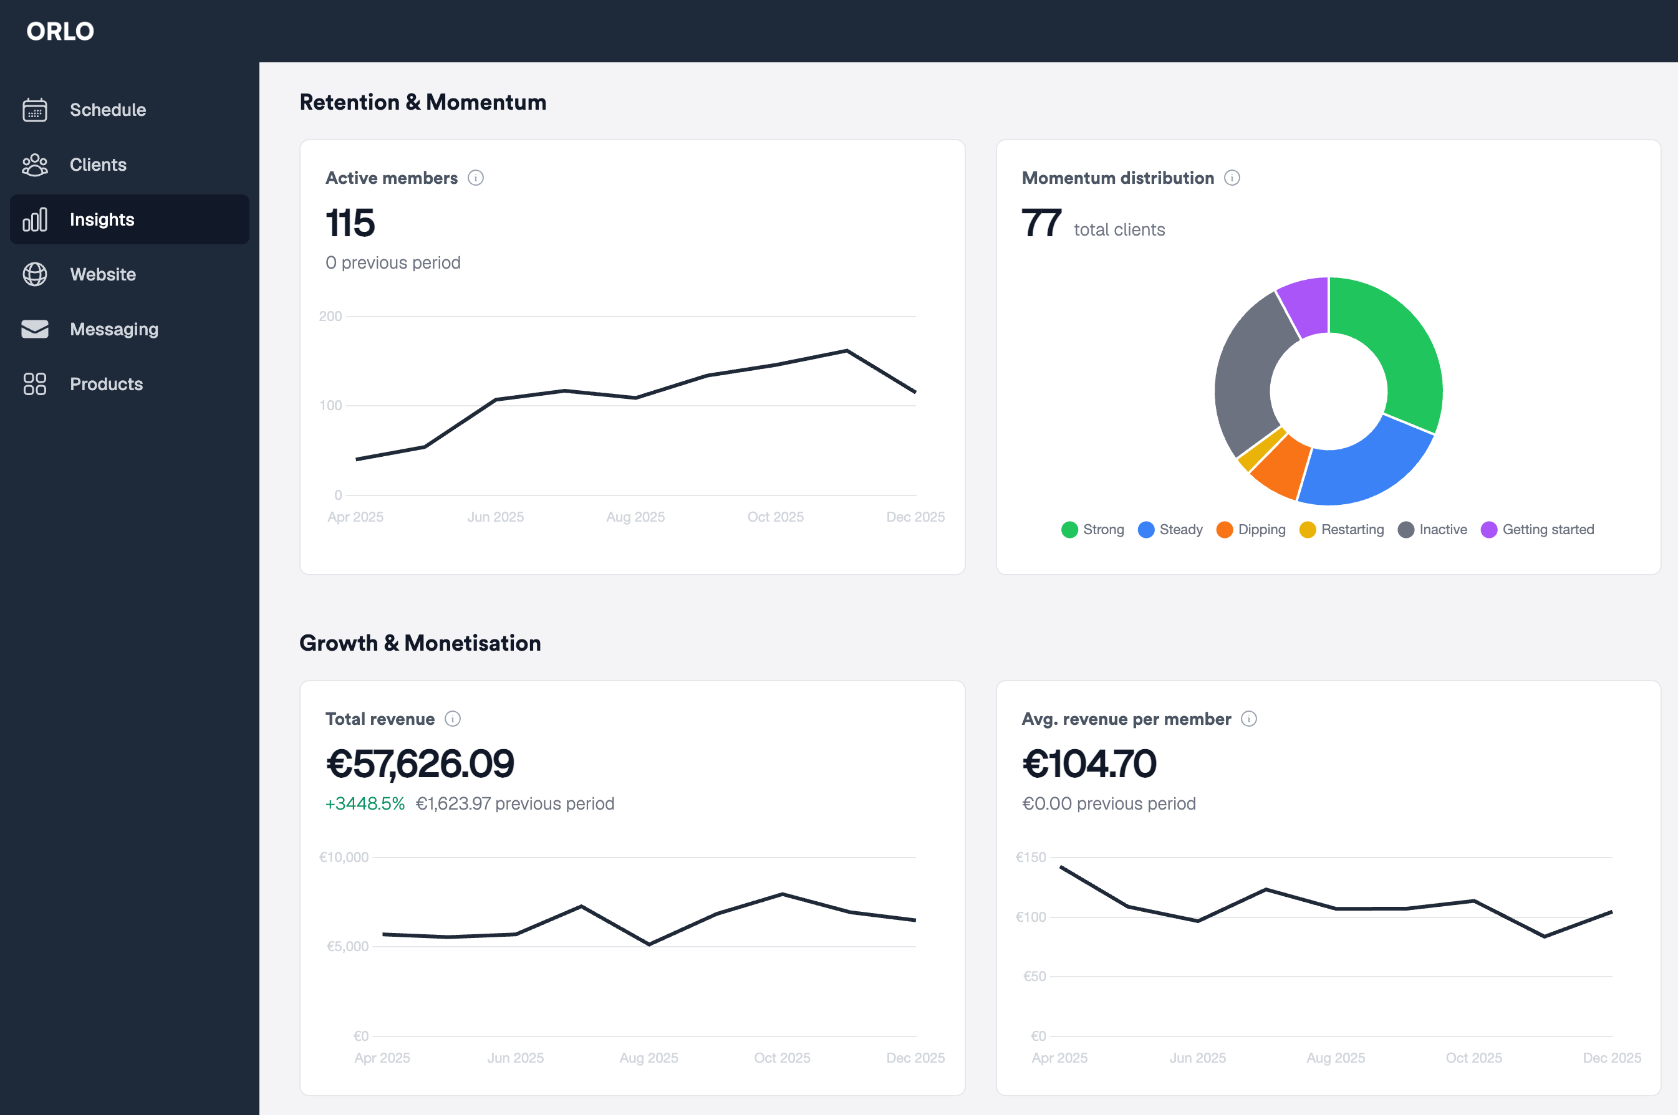The image size is (1678, 1115).
Task: Click the Messaging envelope icon
Action: pyautogui.click(x=35, y=329)
